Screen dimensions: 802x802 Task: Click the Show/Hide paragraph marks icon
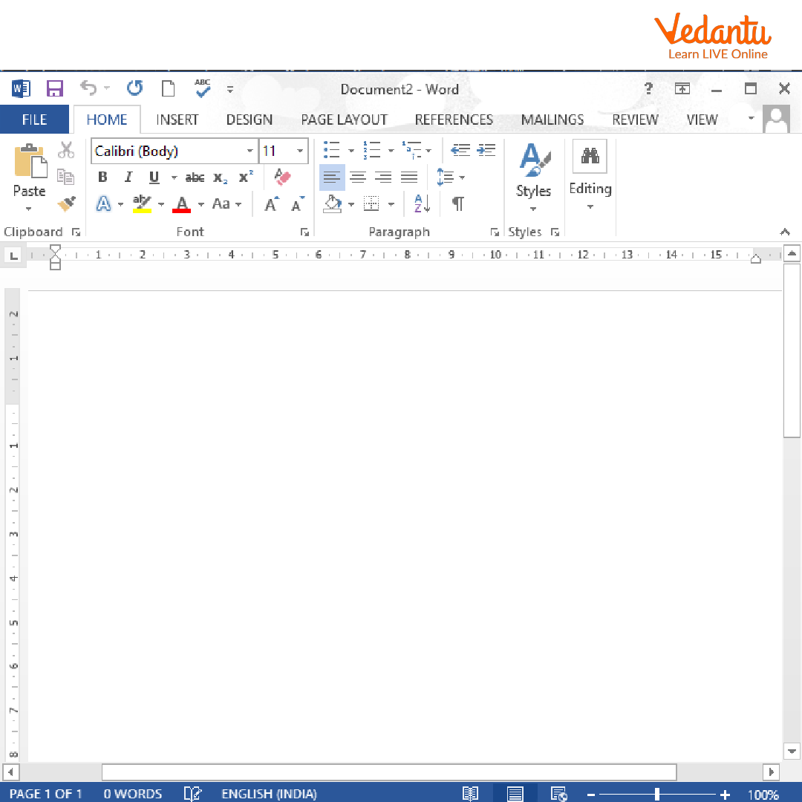pos(458,203)
